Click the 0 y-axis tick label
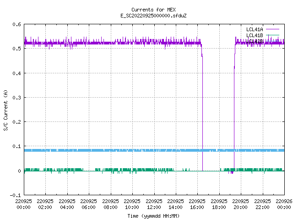The width and height of the screenshot is (293, 220). [19, 171]
